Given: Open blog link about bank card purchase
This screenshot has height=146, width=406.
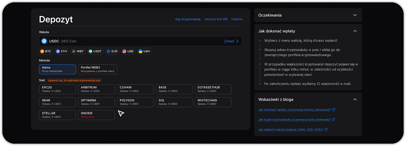Looking at the screenshot, I should click(x=294, y=120).
